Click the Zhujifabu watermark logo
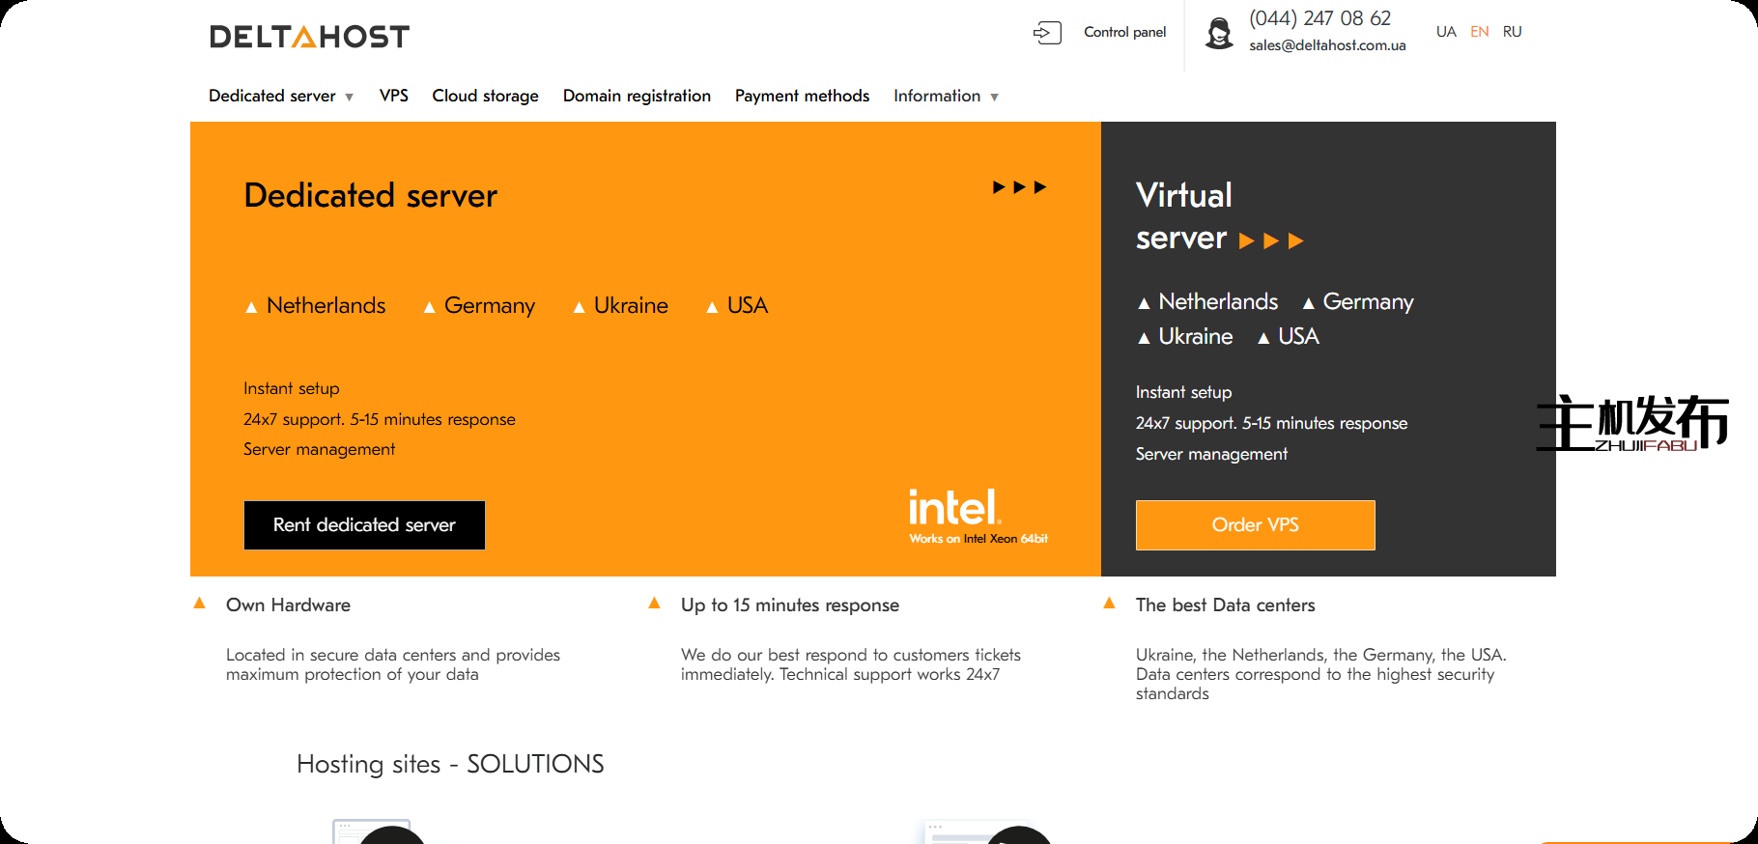Screen dimensions: 1758x844 click(1631, 423)
